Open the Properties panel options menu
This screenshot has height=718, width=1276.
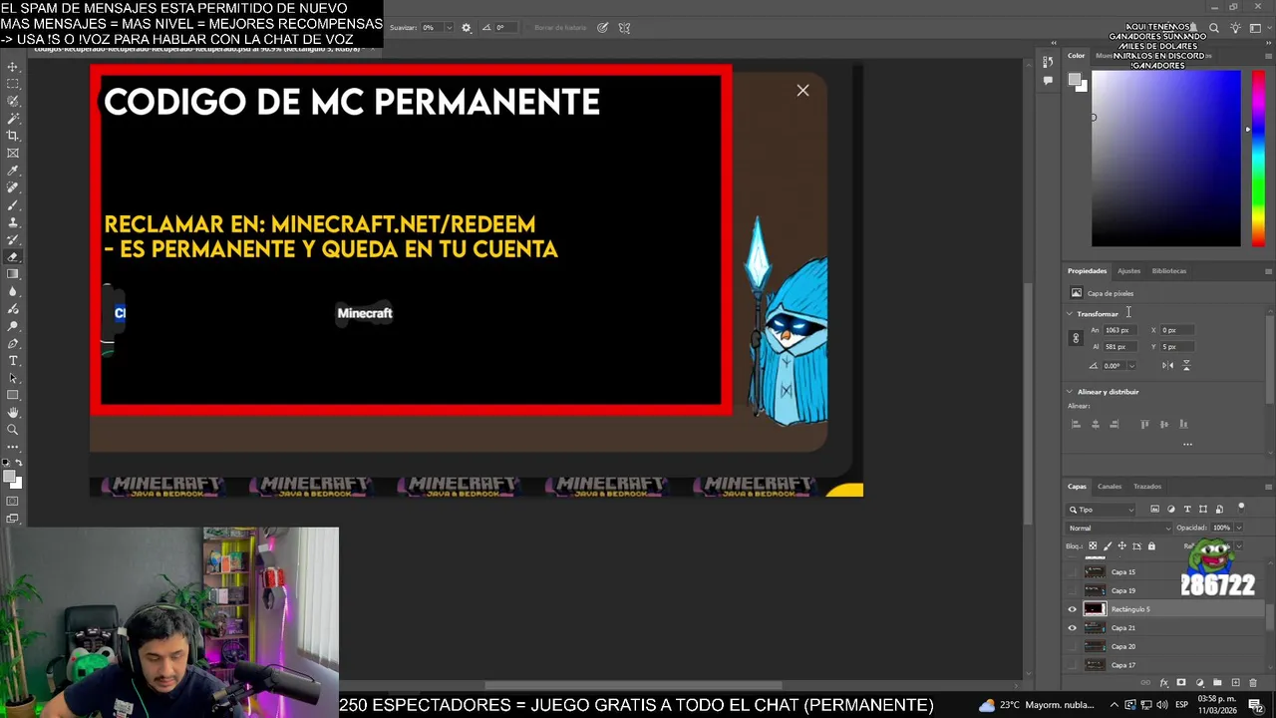pyautogui.click(x=1268, y=271)
